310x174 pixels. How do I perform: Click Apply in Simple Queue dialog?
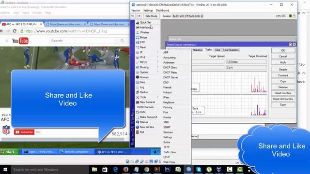(283, 62)
